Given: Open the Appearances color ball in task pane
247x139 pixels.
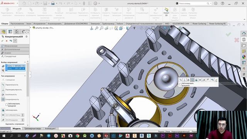Looking at the screenshot, I should (244, 57).
